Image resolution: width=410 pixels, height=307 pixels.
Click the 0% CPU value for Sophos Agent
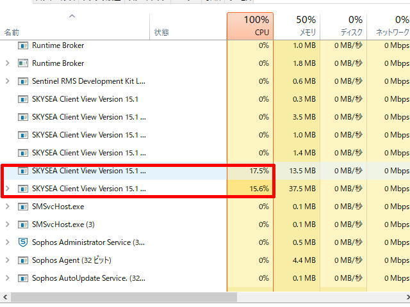(263, 260)
